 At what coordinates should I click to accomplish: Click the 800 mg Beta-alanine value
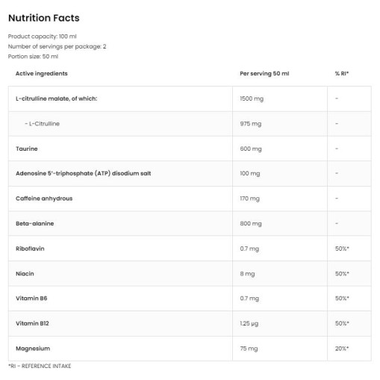[x=251, y=223]
